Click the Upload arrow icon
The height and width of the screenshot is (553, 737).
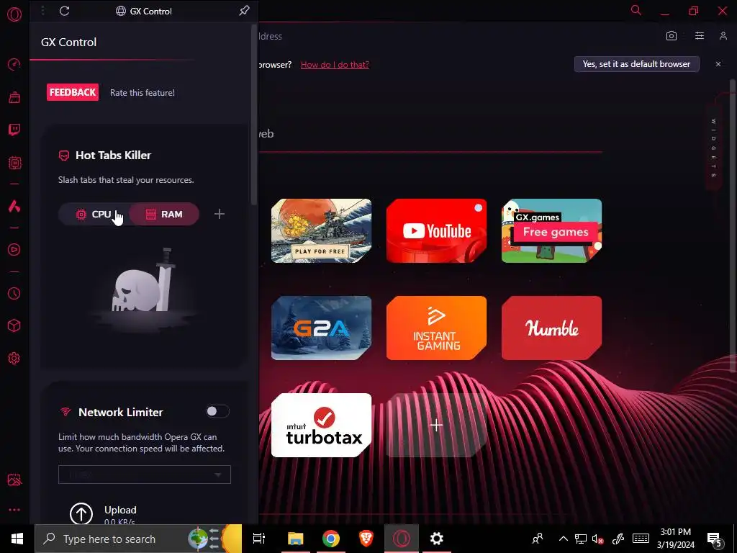[81, 513]
